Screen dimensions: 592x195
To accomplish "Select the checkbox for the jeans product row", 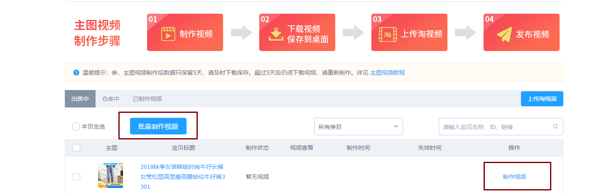I will click(76, 177).
